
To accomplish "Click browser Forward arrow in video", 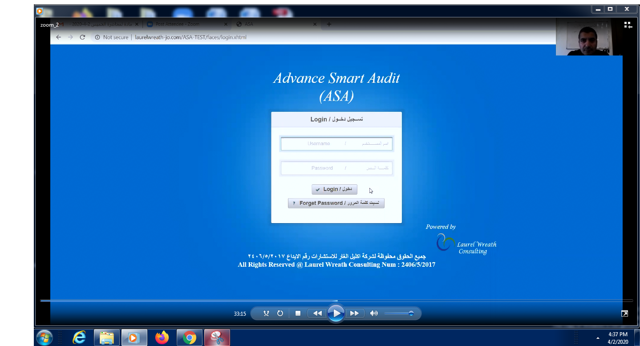I will tap(70, 37).
